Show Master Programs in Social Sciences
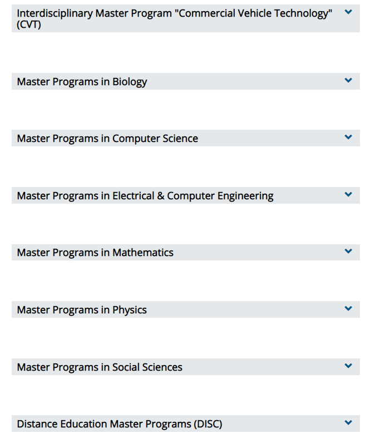Image resolution: width=375 pixels, height=438 pixels. [x=186, y=367]
